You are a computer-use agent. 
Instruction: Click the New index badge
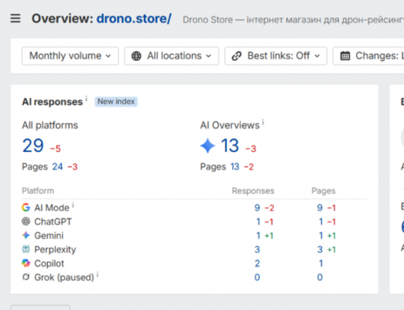(x=116, y=102)
